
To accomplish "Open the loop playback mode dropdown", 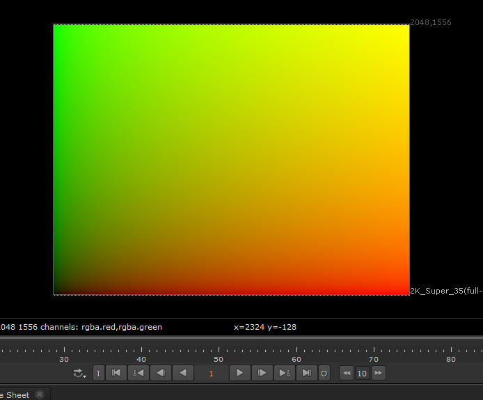I will click(80, 373).
